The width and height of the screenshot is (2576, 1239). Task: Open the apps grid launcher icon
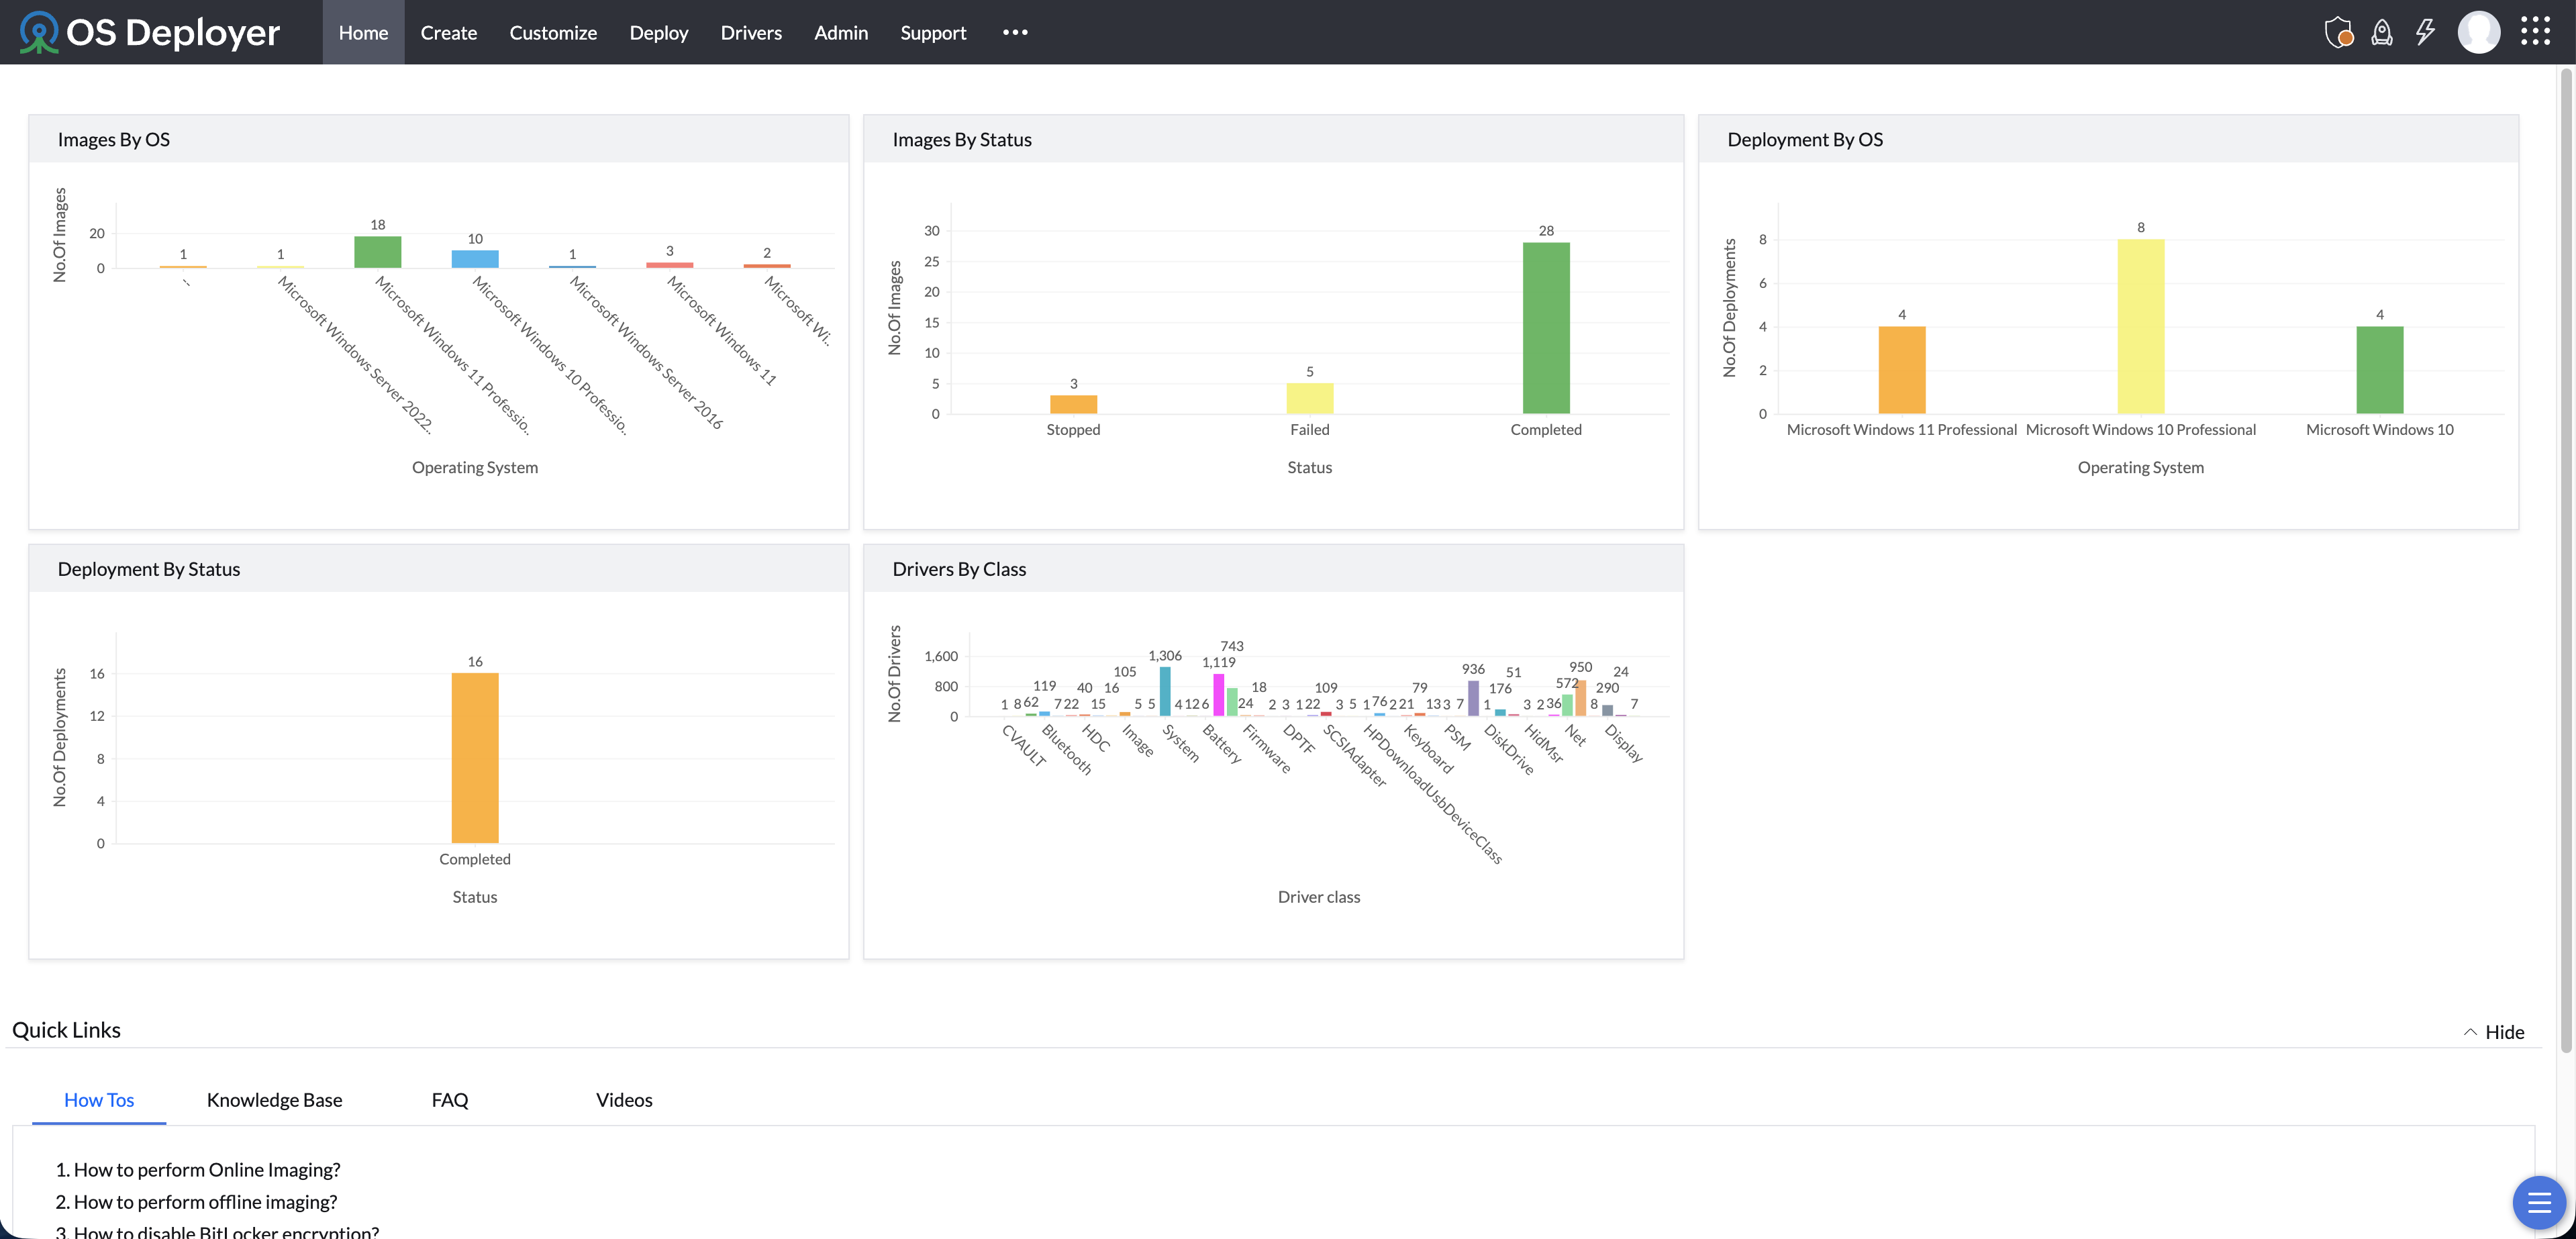click(x=2535, y=32)
